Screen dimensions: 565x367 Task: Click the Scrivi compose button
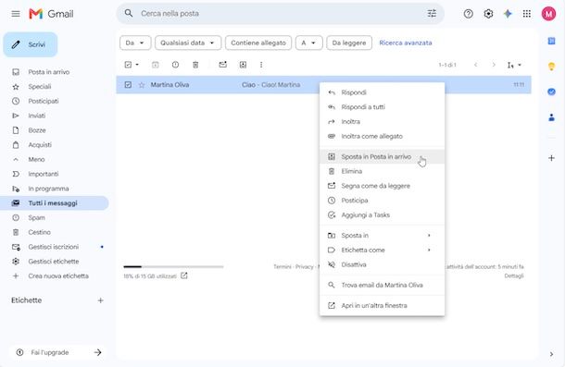(x=31, y=44)
